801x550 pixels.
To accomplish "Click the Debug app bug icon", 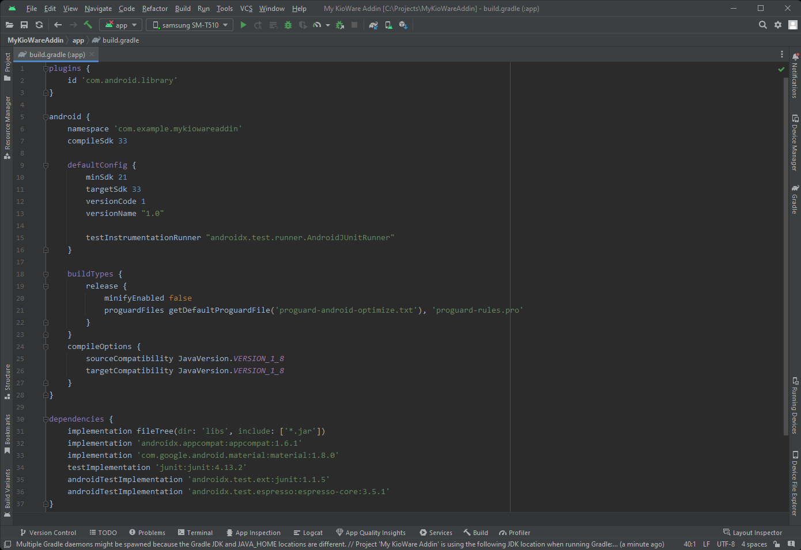I will (x=288, y=25).
